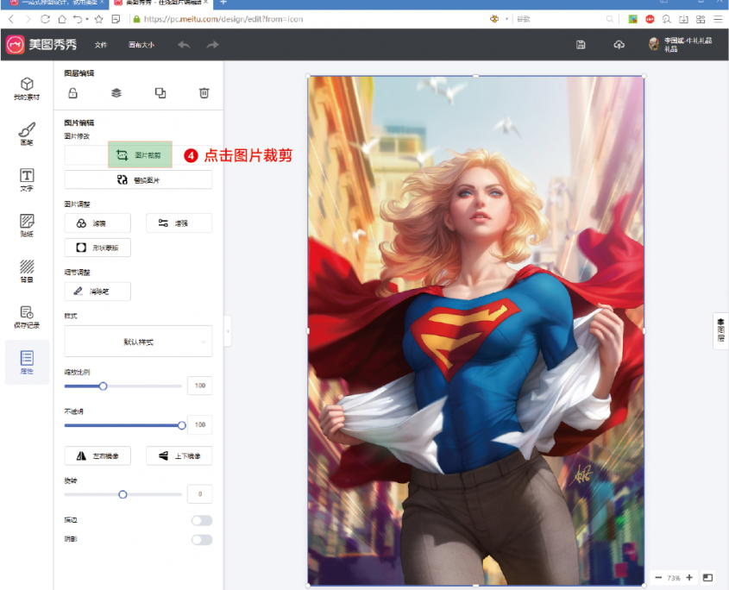Open the 我的素材 materials panel

coord(27,88)
